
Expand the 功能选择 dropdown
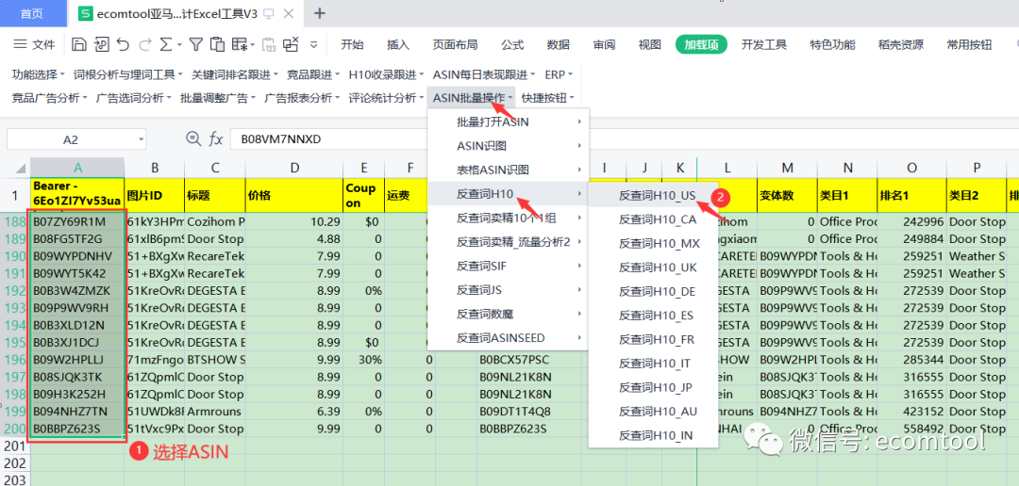pyautogui.click(x=39, y=74)
